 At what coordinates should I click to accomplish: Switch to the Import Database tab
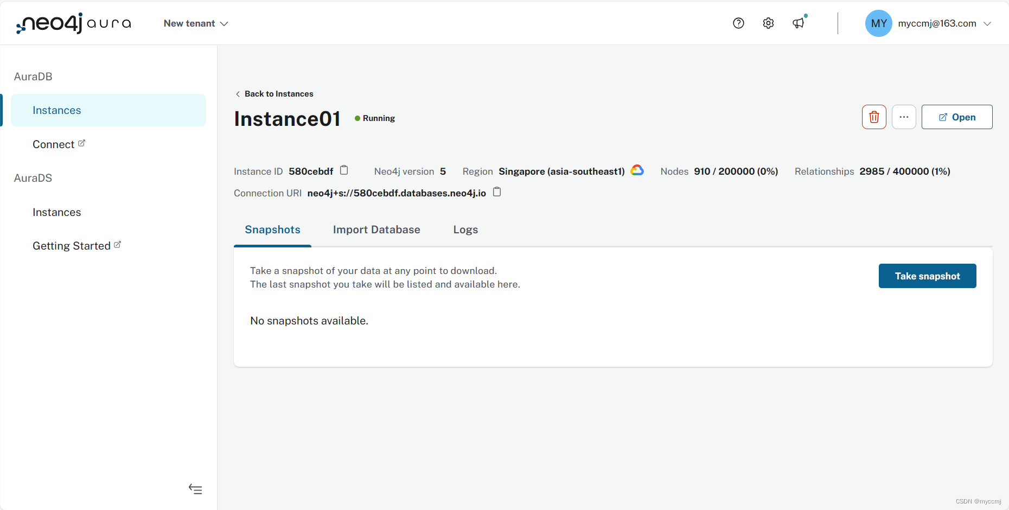click(x=376, y=229)
